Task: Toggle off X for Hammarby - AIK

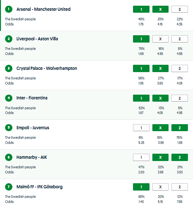Action: 160,157
